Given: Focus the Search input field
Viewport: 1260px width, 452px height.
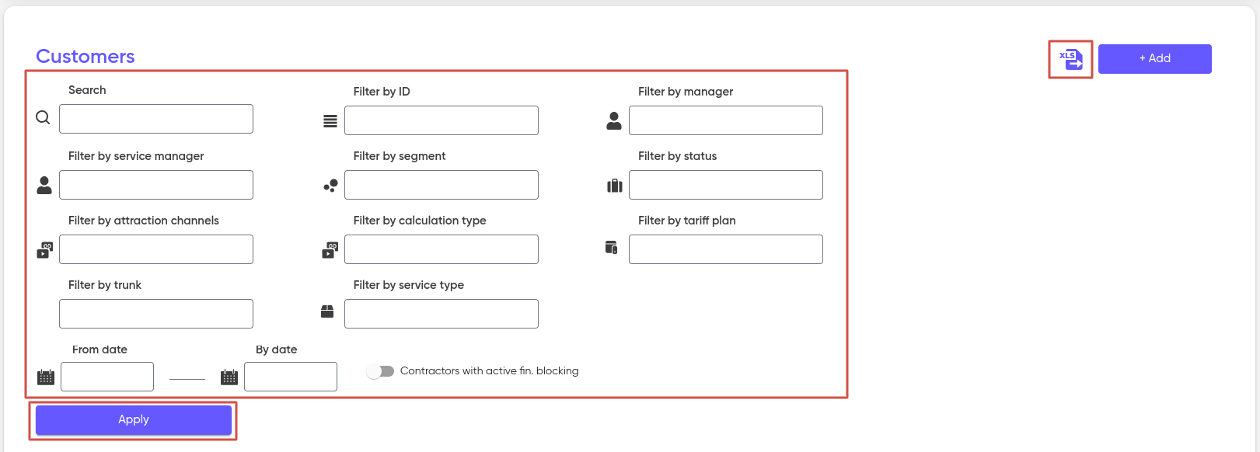Looking at the screenshot, I should [x=156, y=119].
